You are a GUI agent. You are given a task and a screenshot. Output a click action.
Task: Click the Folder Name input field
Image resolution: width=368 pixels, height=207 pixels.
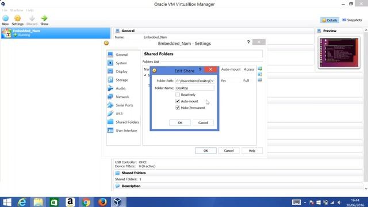pos(195,88)
